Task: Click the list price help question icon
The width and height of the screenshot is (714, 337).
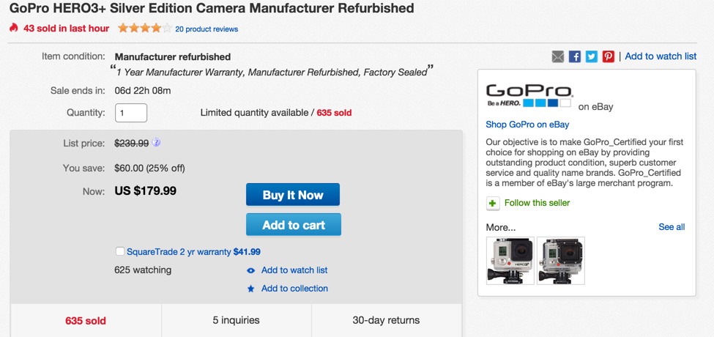Action: 156,143
